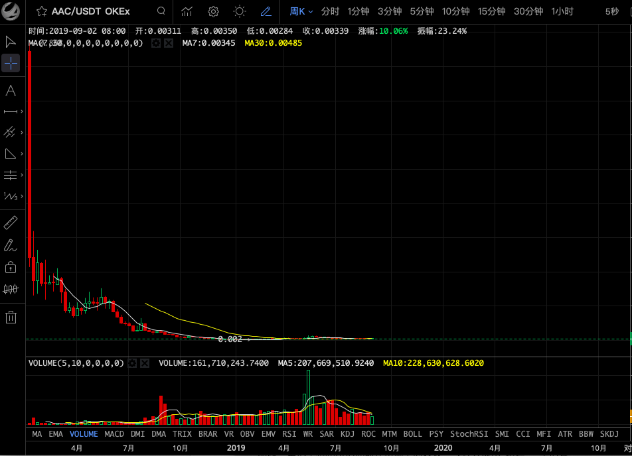This screenshot has width=632, height=456.
Task: Select the parallel channel line tool
Action: click(x=10, y=133)
